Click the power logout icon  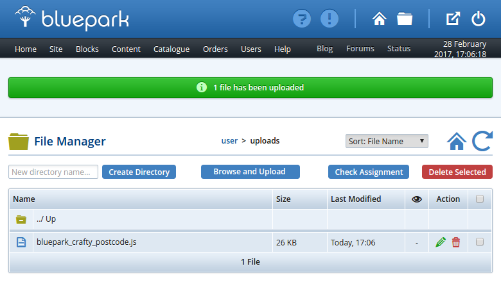[x=479, y=19]
